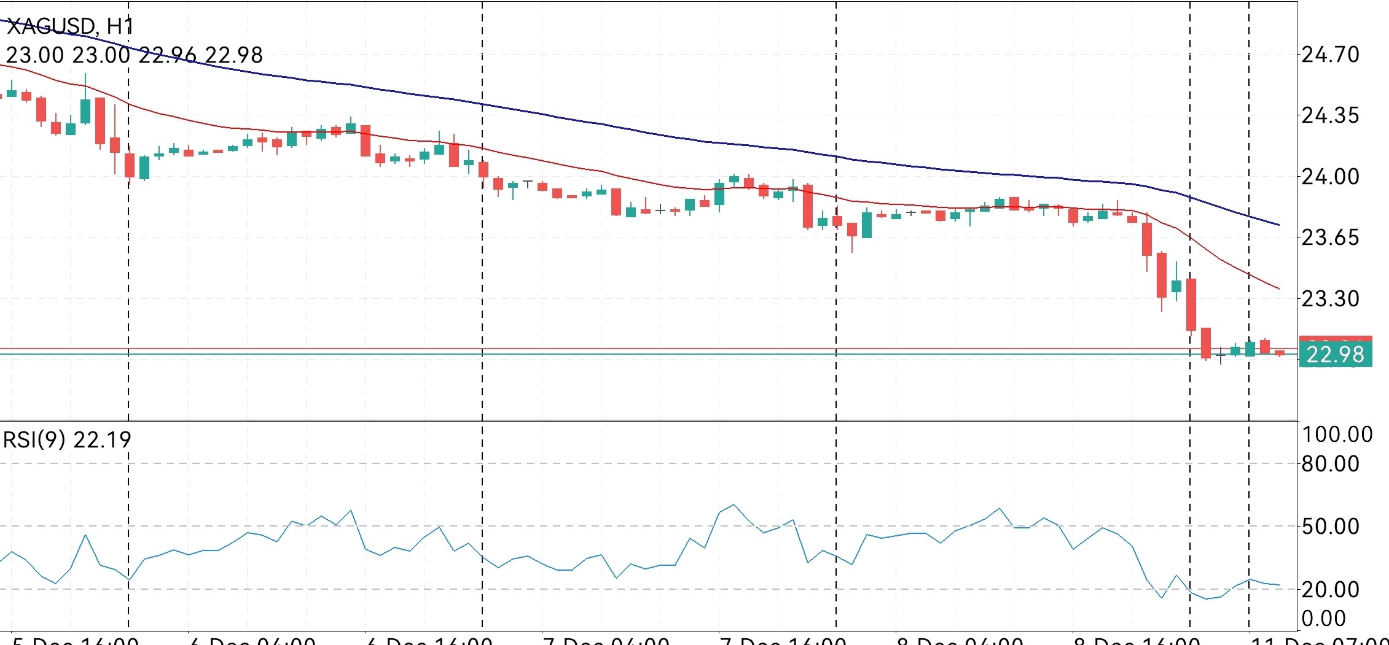Click the 23.30 price scale label
Screen dimensions: 1389x645
[1331, 299]
